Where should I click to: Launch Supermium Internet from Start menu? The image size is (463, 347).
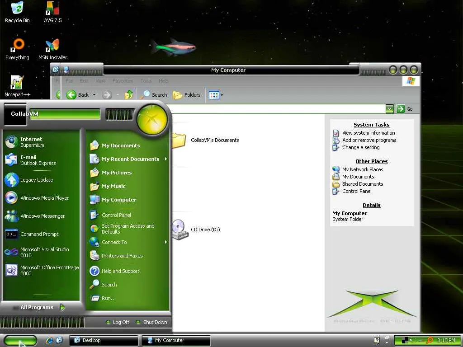(x=41, y=142)
